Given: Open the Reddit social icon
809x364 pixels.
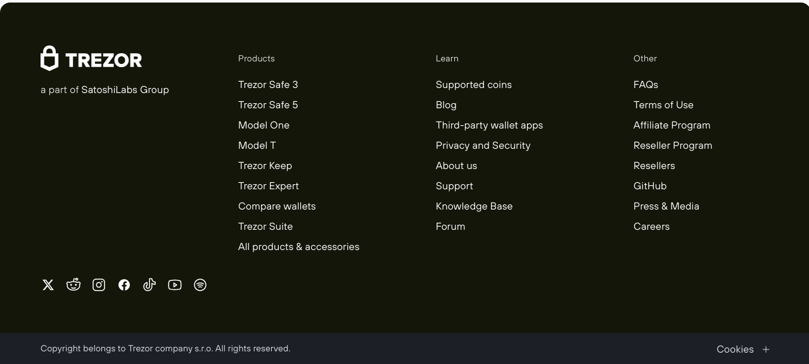Looking at the screenshot, I should 73,285.
